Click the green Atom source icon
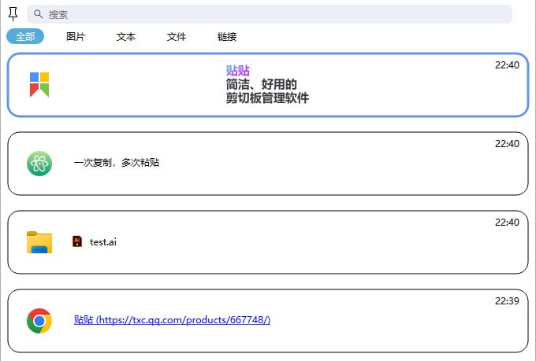Screen dimensions: 536x361 (39, 163)
